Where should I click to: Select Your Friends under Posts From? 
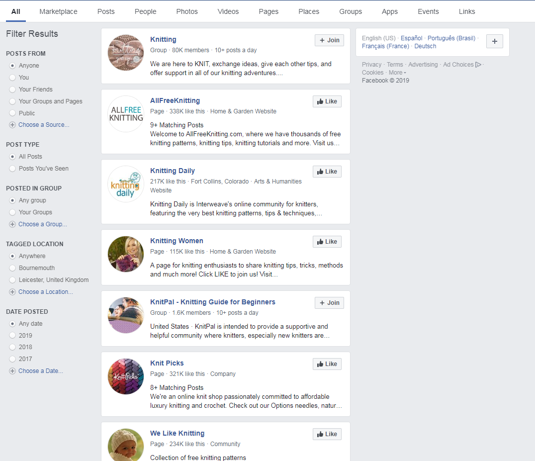pyautogui.click(x=12, y=90)
